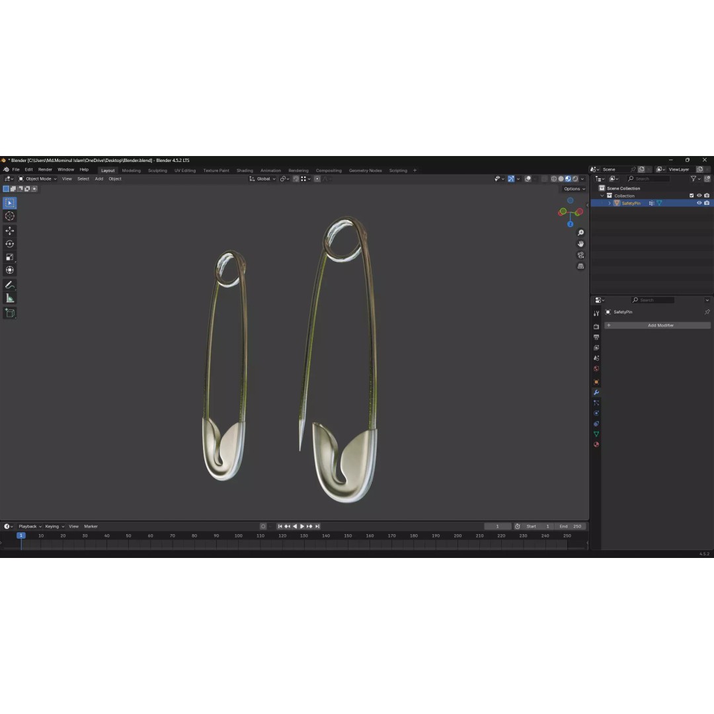Select the Scale tool
The height and width of the screenshot is (714, 714).
pyautogui.click(x=9, y=257)
